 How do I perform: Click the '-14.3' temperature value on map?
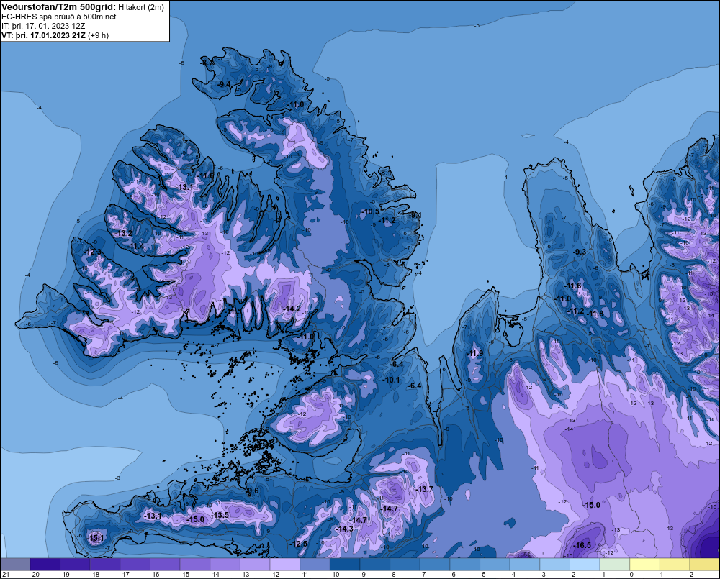click(x=344, y=529)
